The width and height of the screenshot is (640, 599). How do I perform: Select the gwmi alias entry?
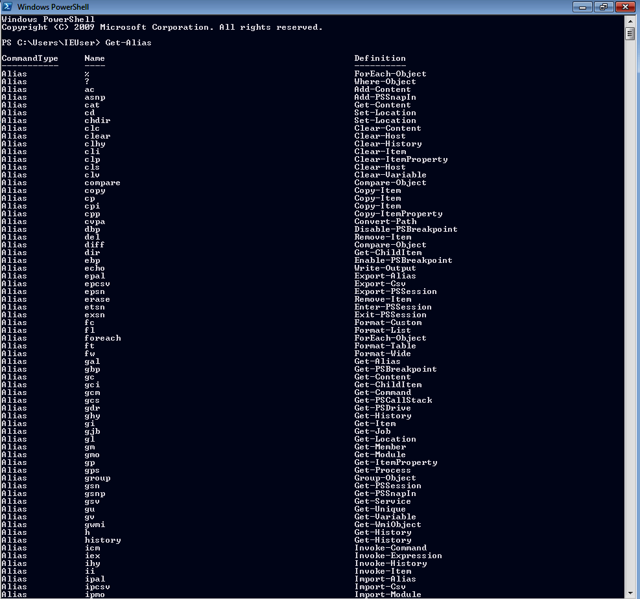click(93, 524)
